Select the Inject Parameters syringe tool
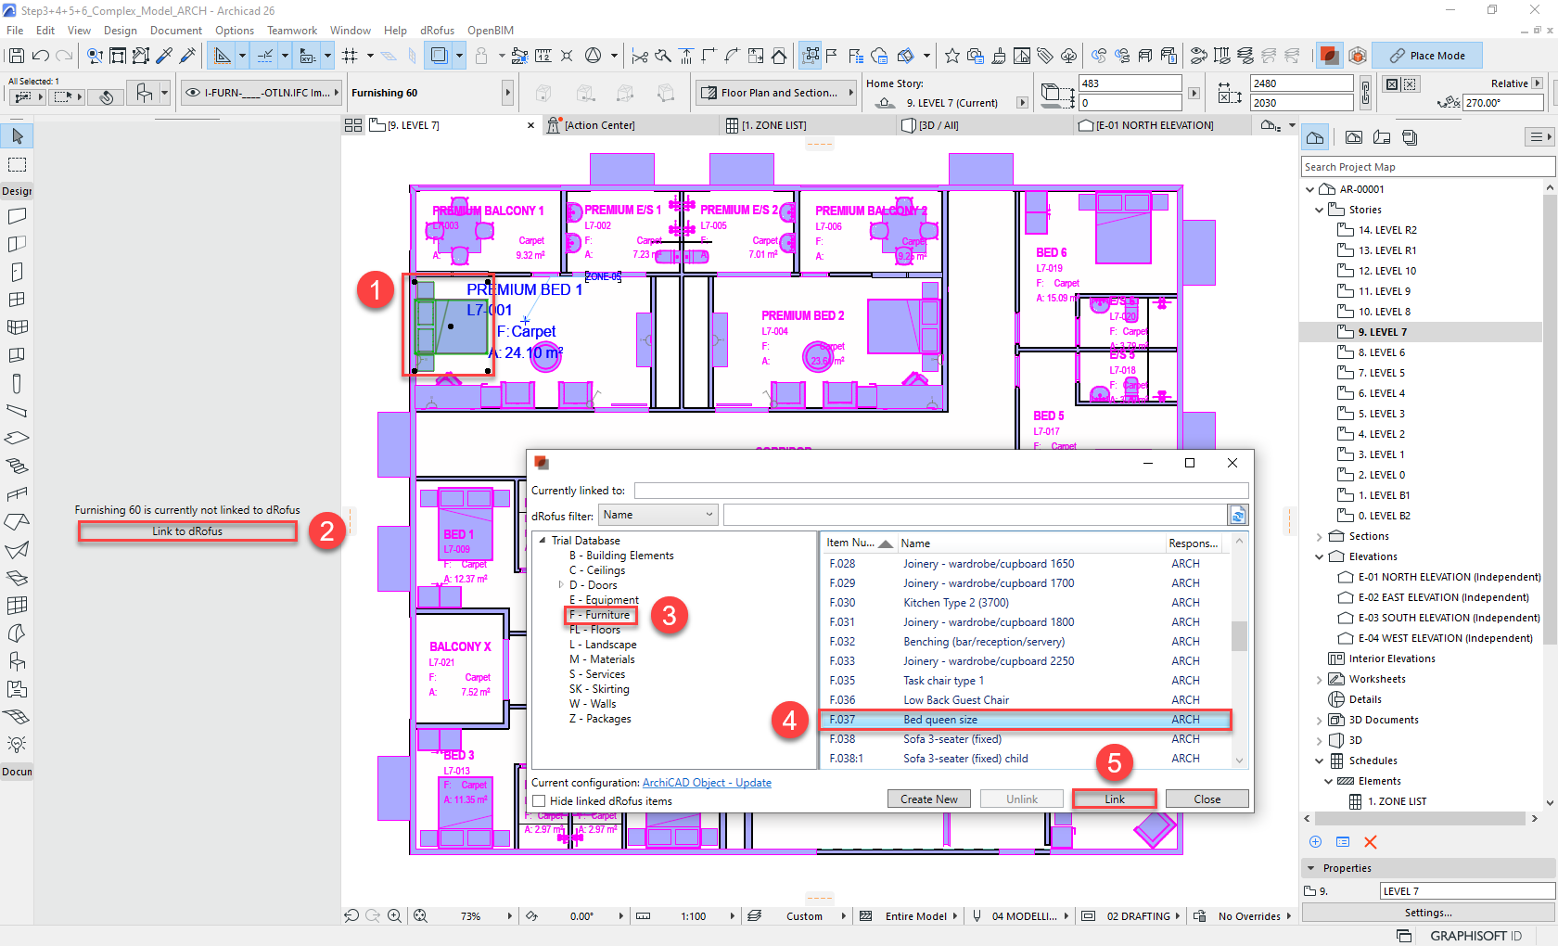Viewport: 1558px width, 946px height. (x=186, y=56)
